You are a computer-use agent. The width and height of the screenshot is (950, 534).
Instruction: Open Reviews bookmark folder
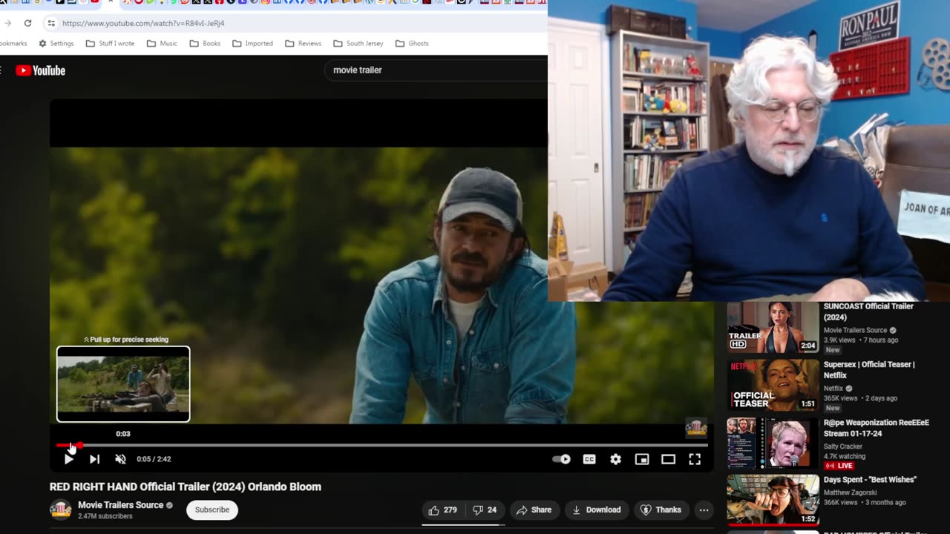303,43
